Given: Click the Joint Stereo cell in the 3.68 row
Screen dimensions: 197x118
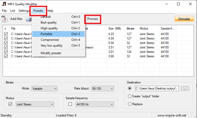Looking at the screenshot, I should tap(147, 56).
